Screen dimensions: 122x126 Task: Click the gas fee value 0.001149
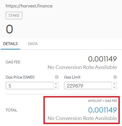point(102,59)
